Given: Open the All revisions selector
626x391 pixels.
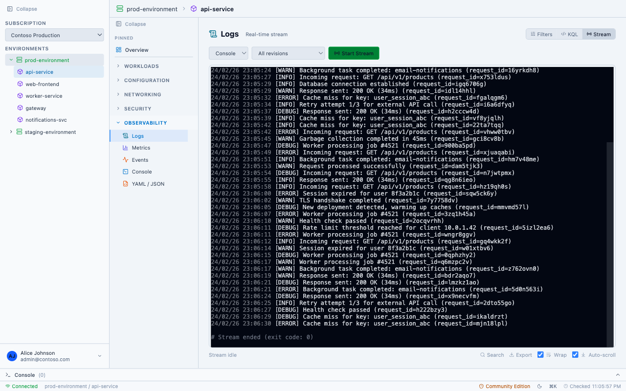Looking at the screenshot, I should pos(288,53).
